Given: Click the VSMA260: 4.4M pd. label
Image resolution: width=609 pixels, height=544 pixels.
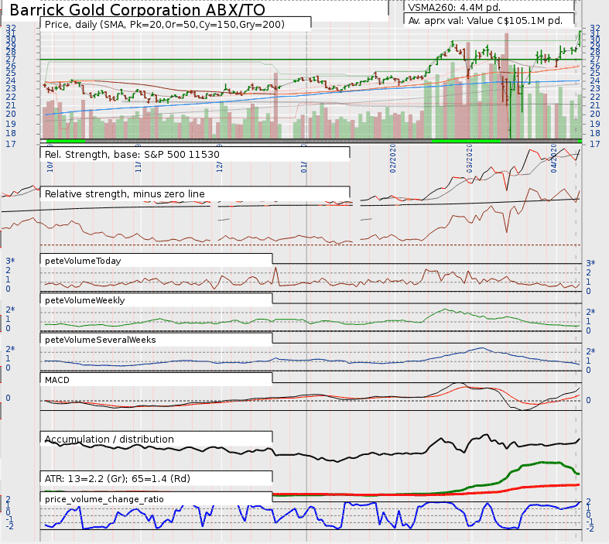Looking at the screenshot, I should (454, 7).
